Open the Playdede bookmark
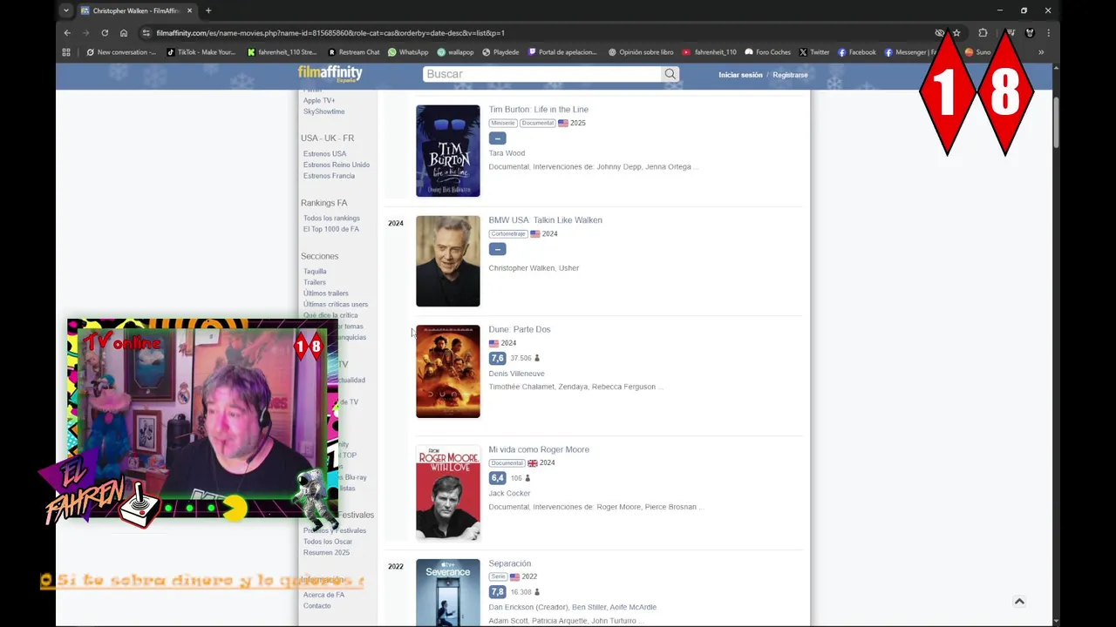Viewport: 1116px width, 627px height. 500,52
